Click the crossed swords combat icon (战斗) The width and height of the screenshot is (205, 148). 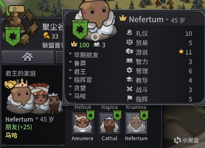click(x=129, y=89)
